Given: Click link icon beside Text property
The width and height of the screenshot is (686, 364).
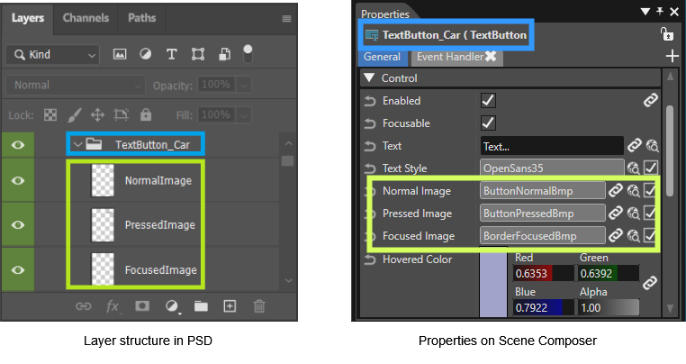Looking at the screenshot, I should coord(634,145).
